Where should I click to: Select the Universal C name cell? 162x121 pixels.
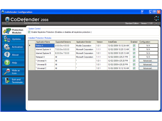[x=45, y=68]
